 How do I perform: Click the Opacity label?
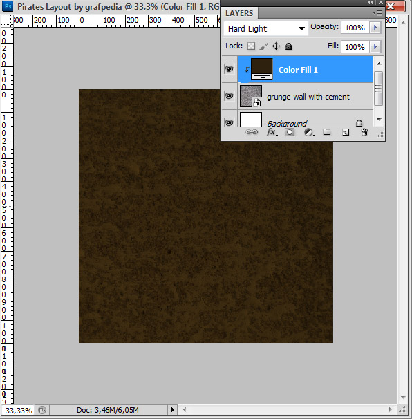pyautogui.click(x=325, y=27)
